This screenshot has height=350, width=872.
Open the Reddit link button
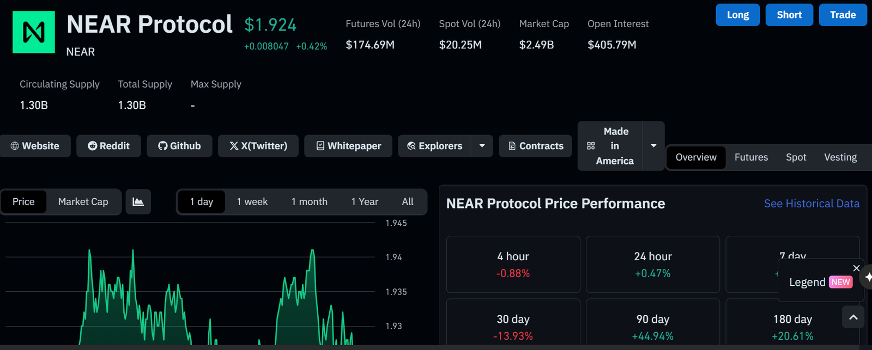[x=108, y=146]
